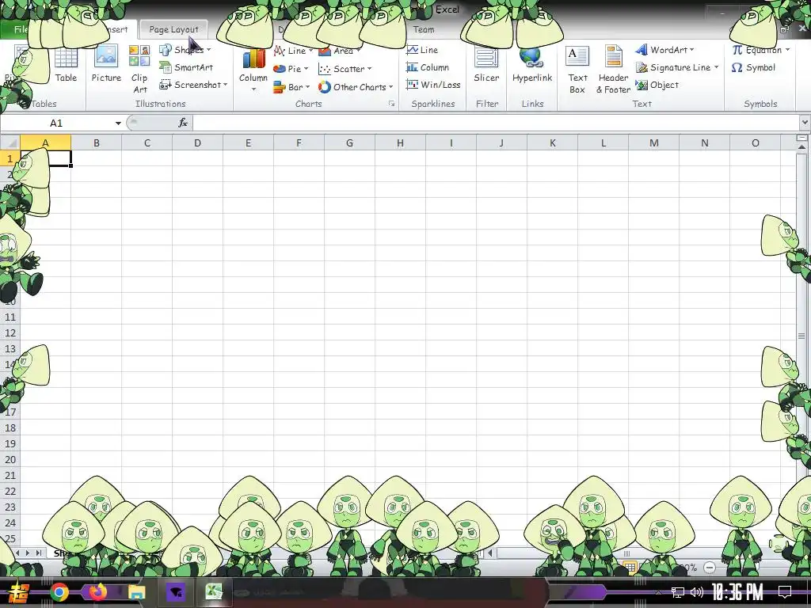Expand the Screenshot dropdown
The width and height of the screenshot is (811, 608).
[x=193, y=85]
